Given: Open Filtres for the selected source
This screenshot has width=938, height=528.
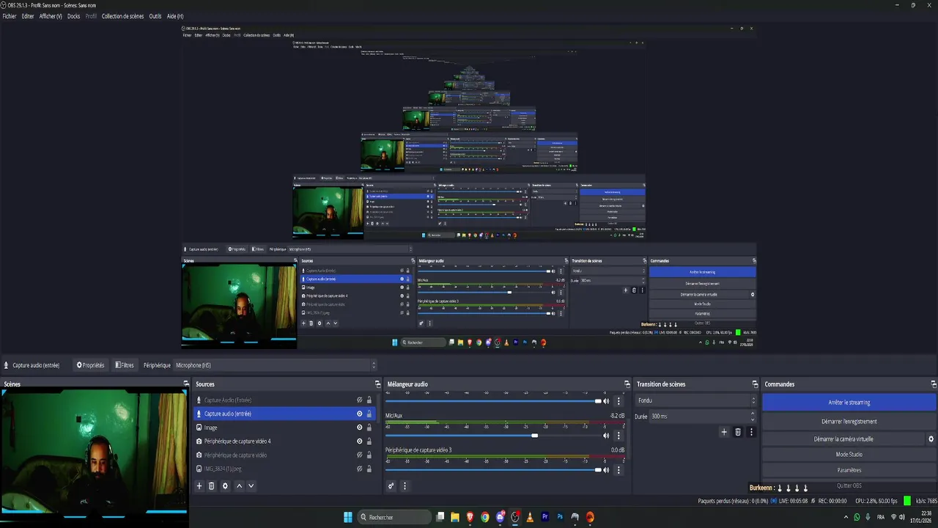Looking at the screenshot, I should pos(125,365).
